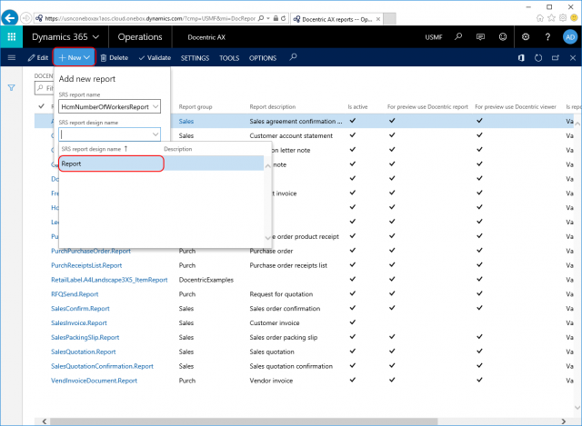Click the search icon in the top header
The height and width of the screenshot is (426, 582).
click(458, 36)
